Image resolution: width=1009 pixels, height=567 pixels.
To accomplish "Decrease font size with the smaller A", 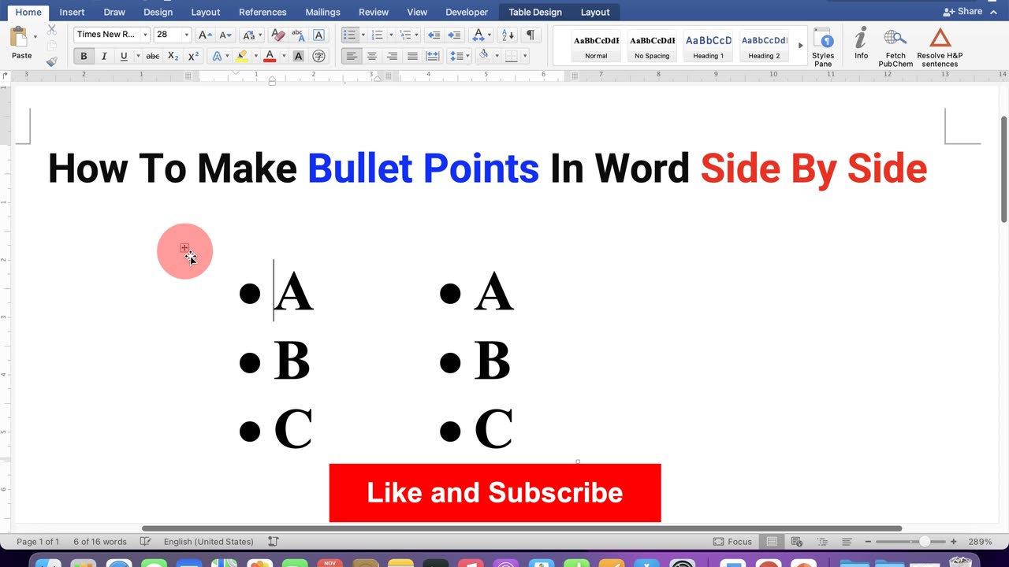I will point(225,35).
